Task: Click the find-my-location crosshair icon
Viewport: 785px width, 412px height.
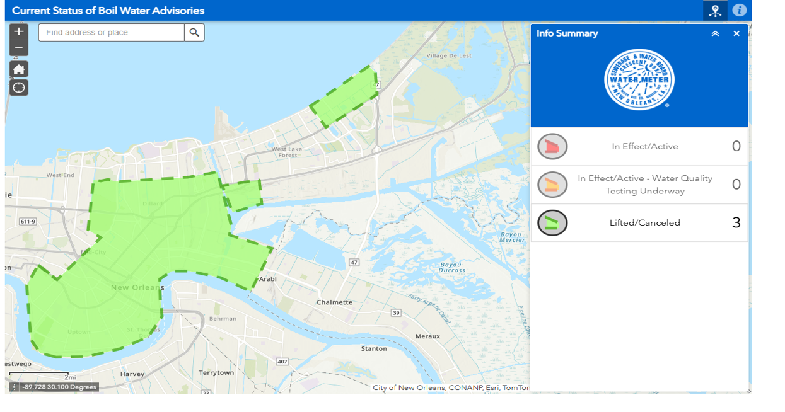Action: click(x=19, y=88)
